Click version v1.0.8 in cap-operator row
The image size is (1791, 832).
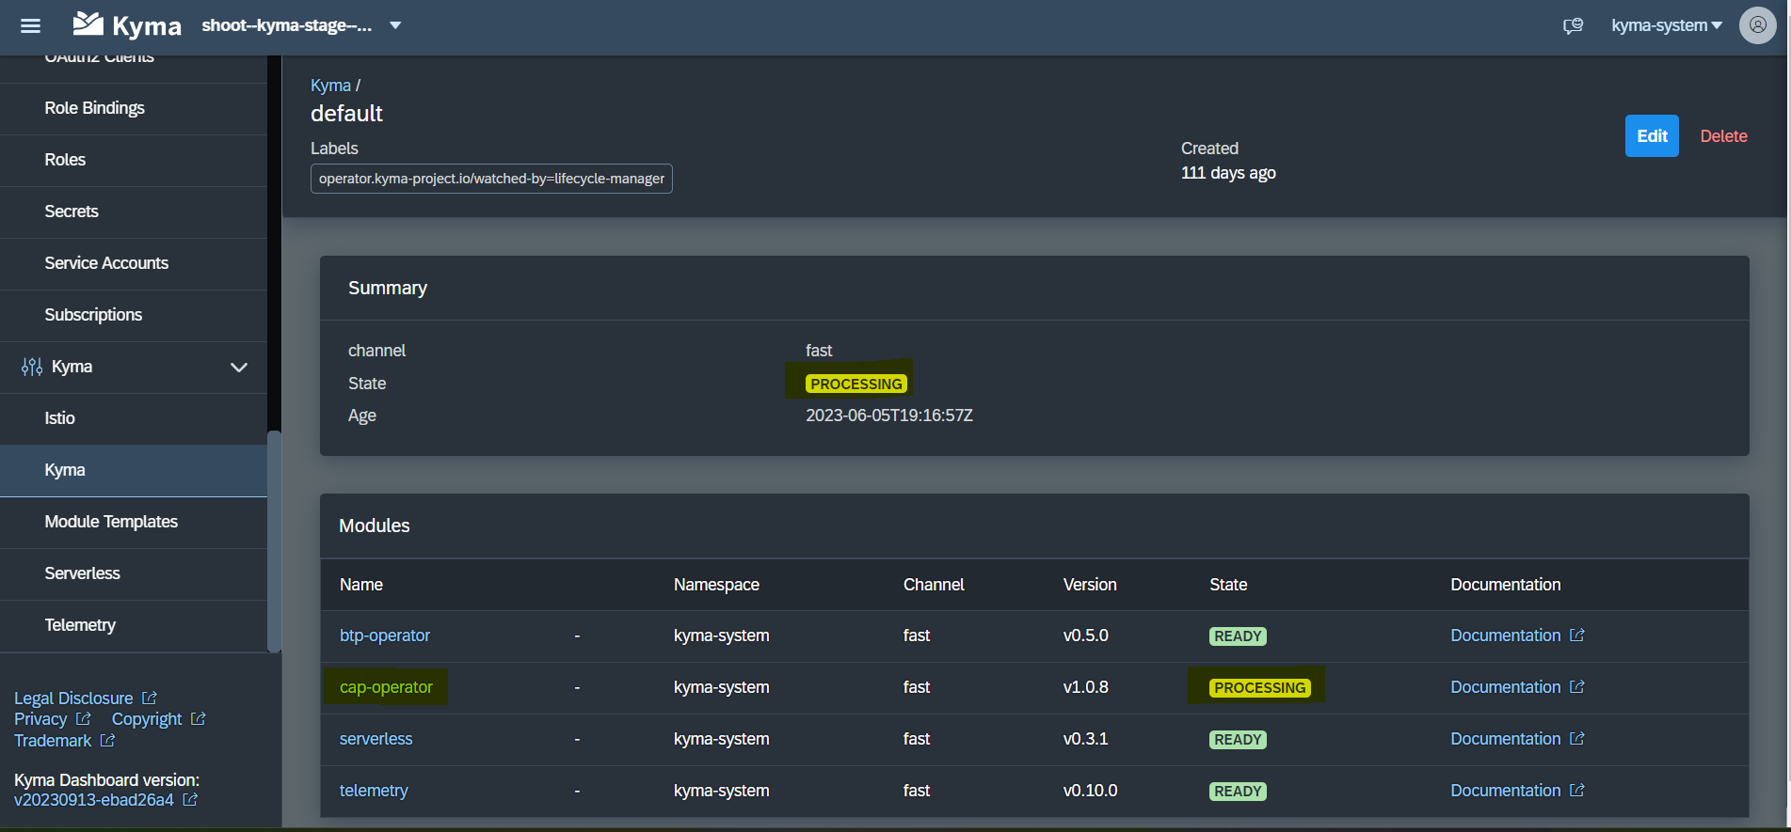[x=1086, y=687]
